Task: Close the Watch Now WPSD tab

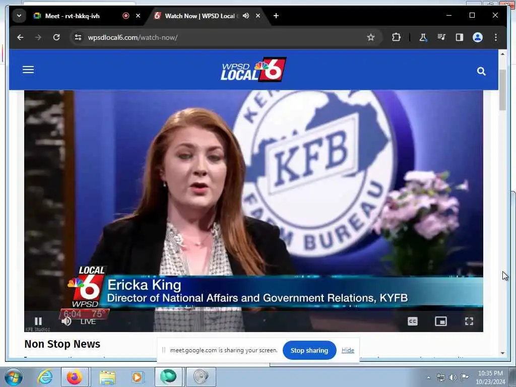Action: click(258, 16)
